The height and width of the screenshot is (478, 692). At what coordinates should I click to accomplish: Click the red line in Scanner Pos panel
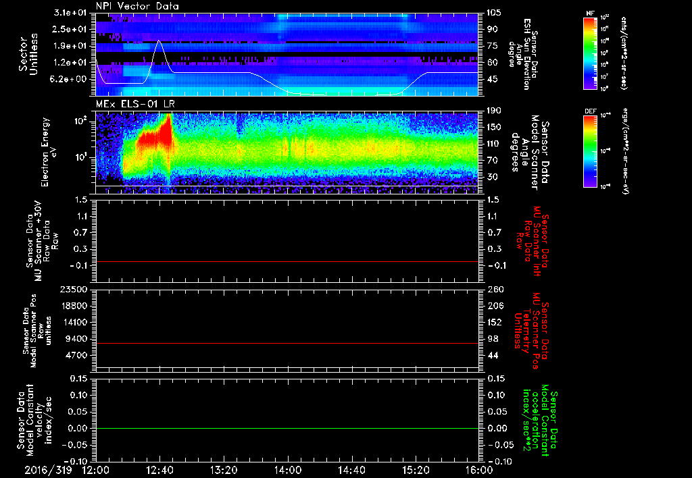click(x=287, y=344)
